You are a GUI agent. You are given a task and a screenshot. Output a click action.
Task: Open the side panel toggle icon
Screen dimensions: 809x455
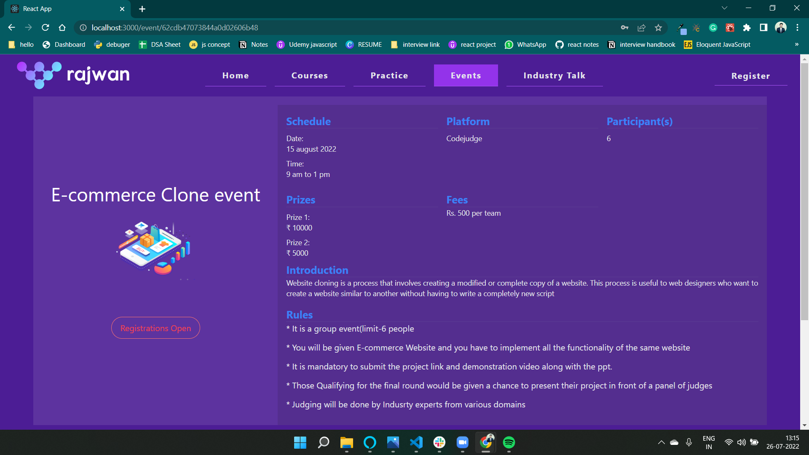763,28
